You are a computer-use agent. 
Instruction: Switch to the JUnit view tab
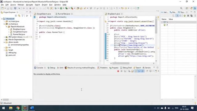coord(60,68)
